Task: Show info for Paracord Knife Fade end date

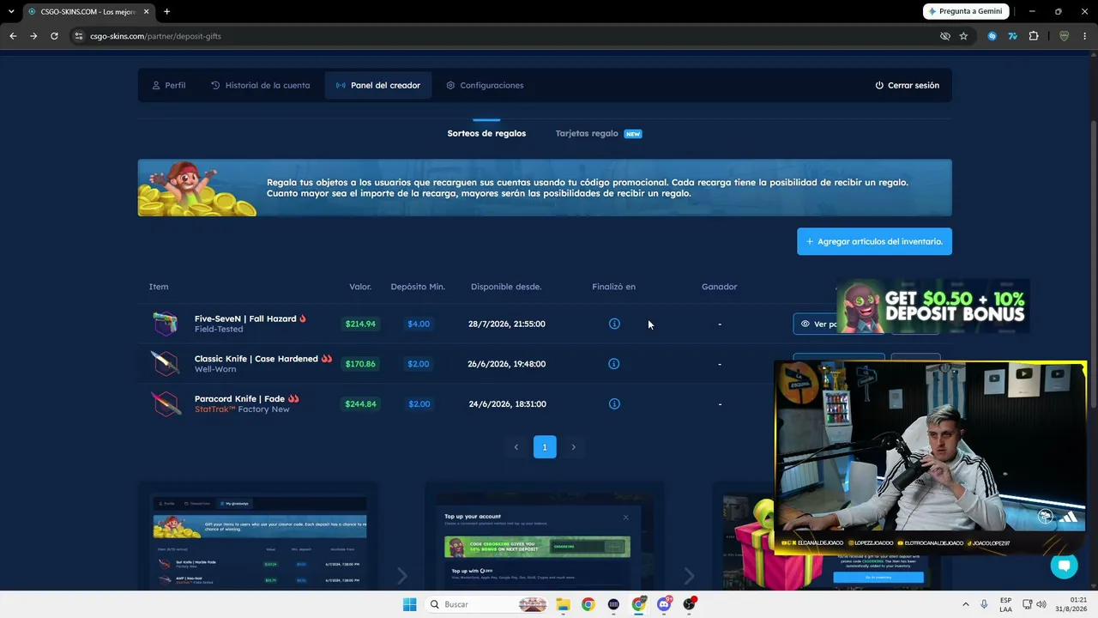Action: pos(614,403)
